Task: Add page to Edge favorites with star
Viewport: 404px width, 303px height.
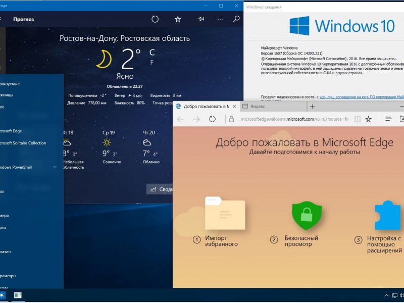Action: (x=369, y=119)
